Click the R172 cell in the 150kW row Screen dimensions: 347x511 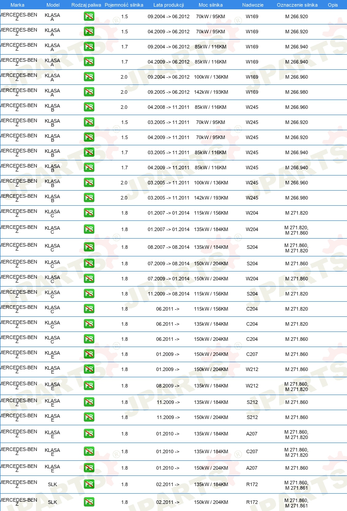[x=252, y=502]
